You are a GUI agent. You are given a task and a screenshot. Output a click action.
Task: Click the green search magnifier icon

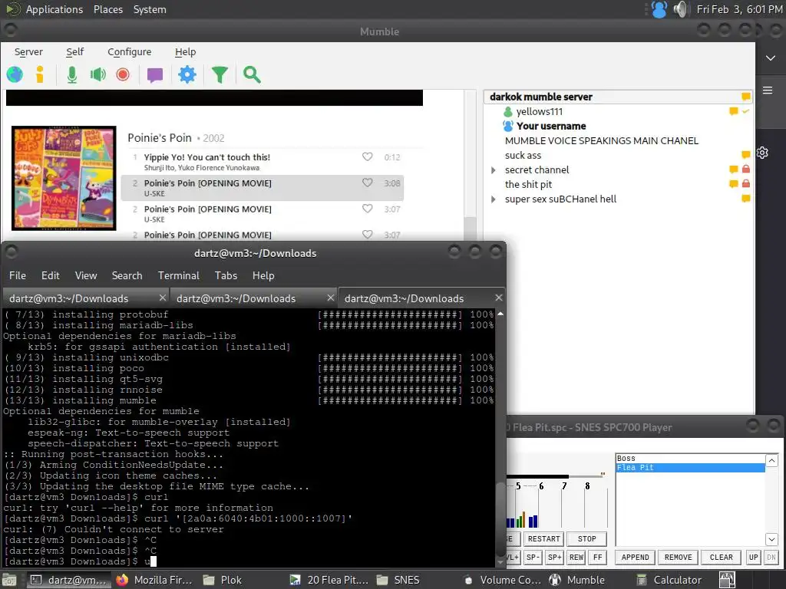(x=252, y=74)
